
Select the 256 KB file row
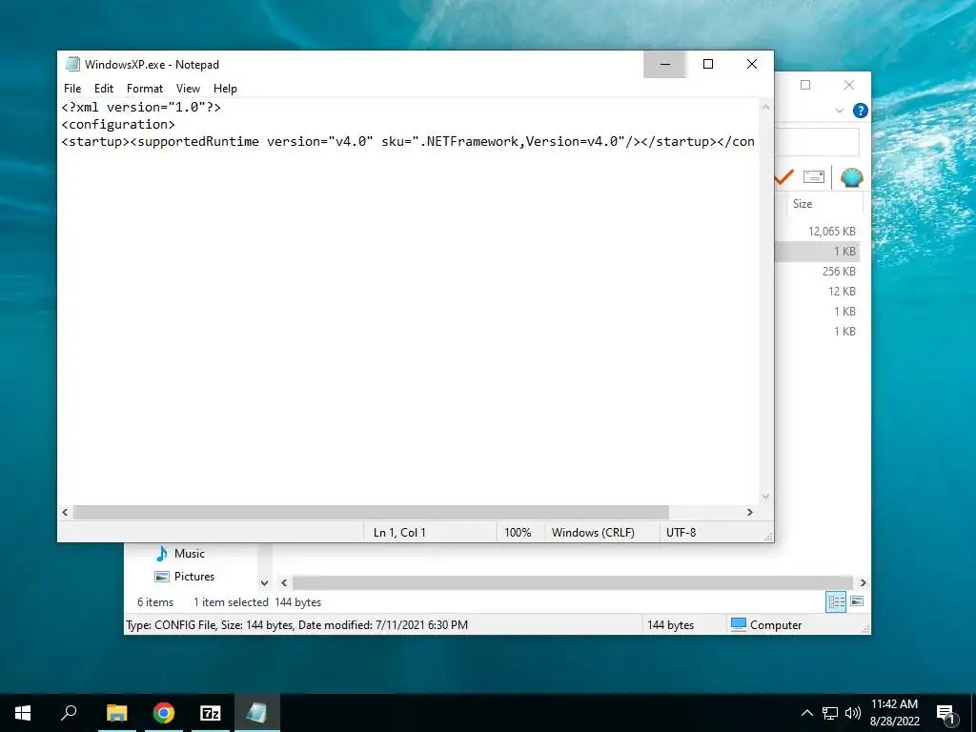click(x=817, y=272)
